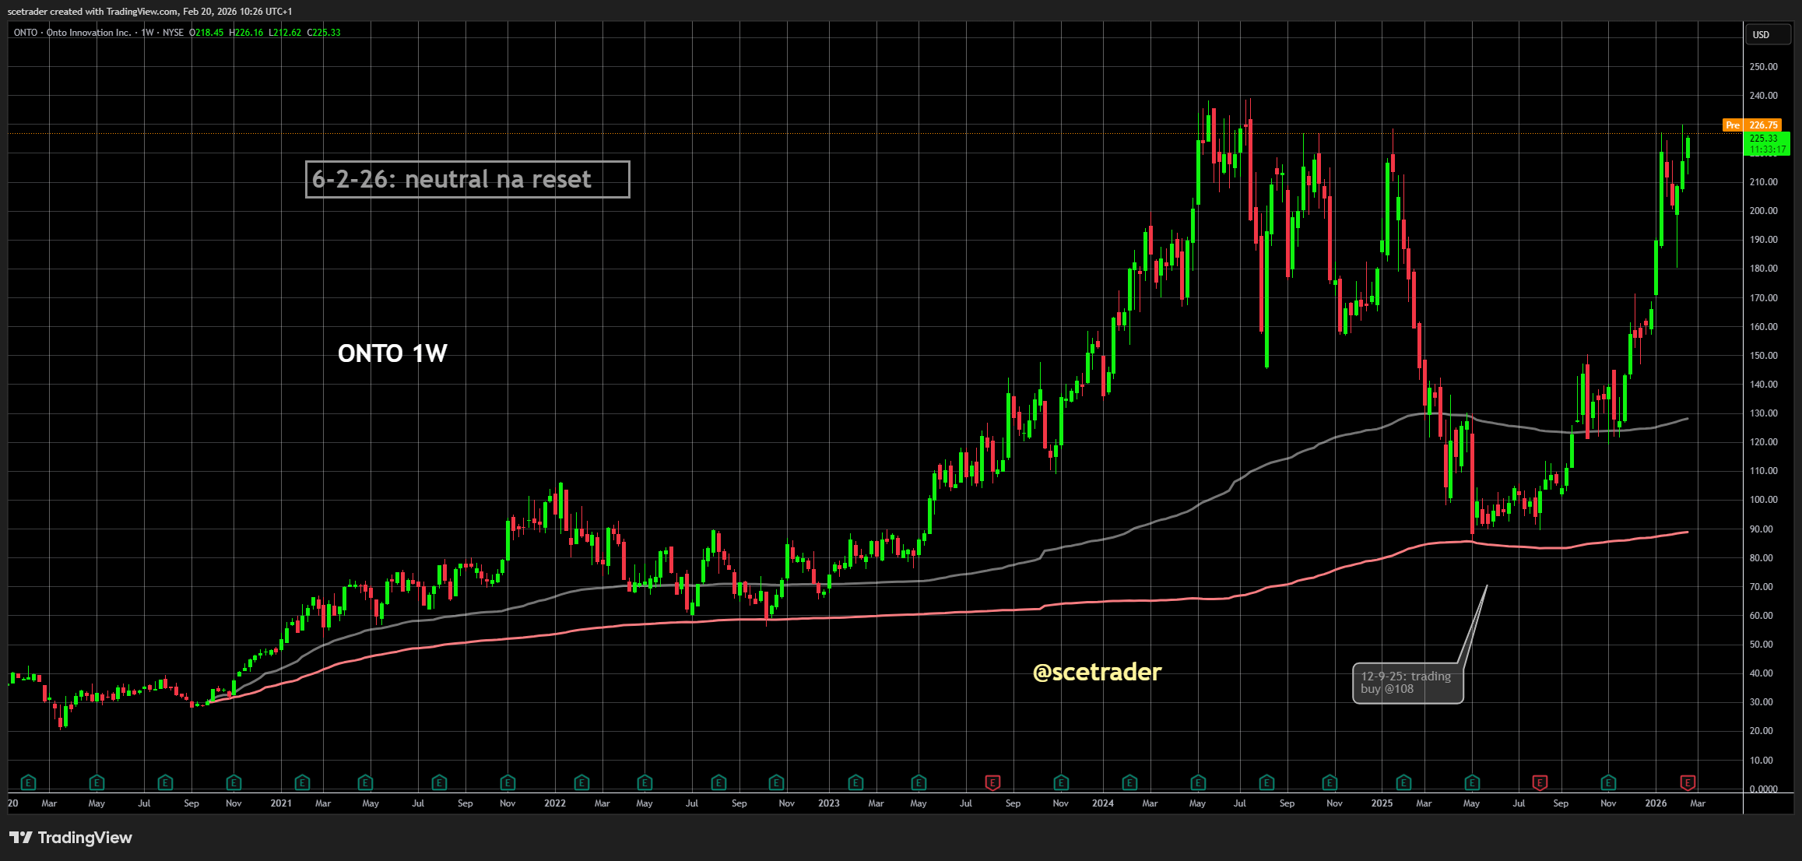The image size is (1802, 861).
Task: Select the earnings marker above Nov 2025
Action: [x=1608, y=782]
